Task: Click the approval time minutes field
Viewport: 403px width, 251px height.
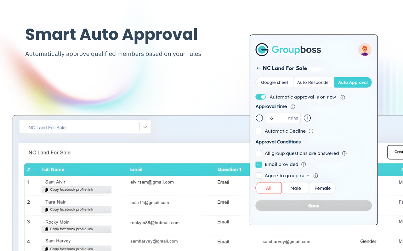Action: pyautogui.click(x=283, y=118)
